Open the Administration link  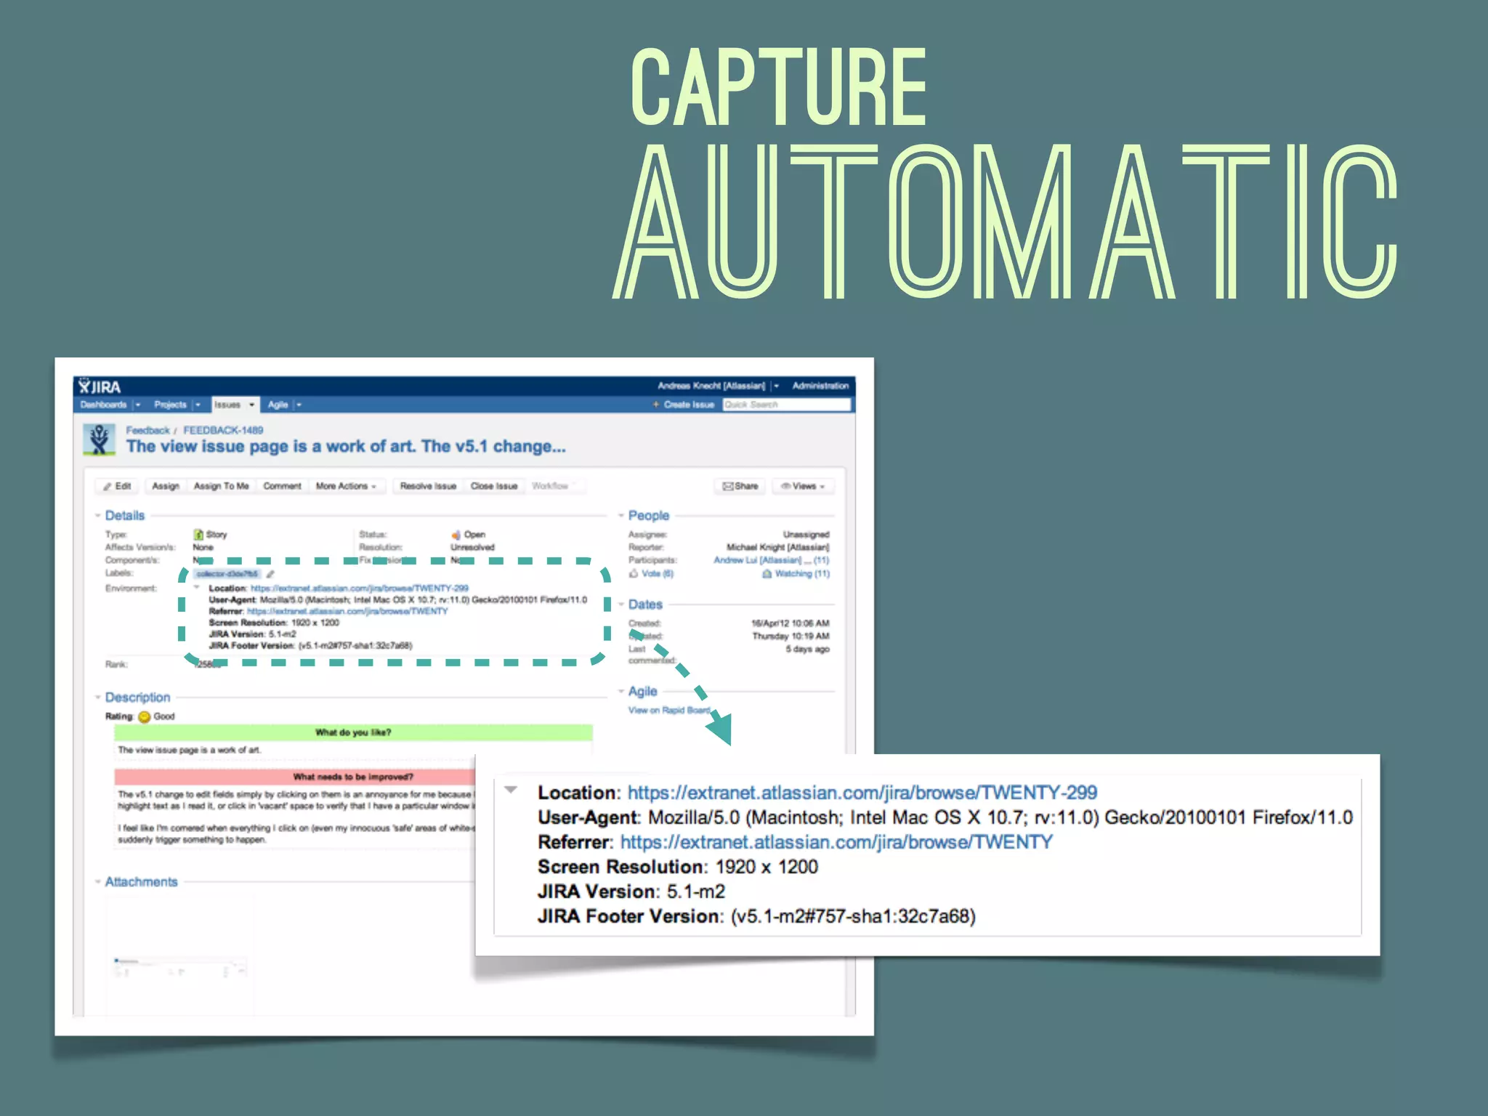[x=820, y=386]
